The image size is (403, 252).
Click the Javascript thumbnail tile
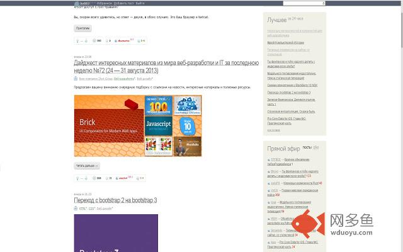(158, 126)
